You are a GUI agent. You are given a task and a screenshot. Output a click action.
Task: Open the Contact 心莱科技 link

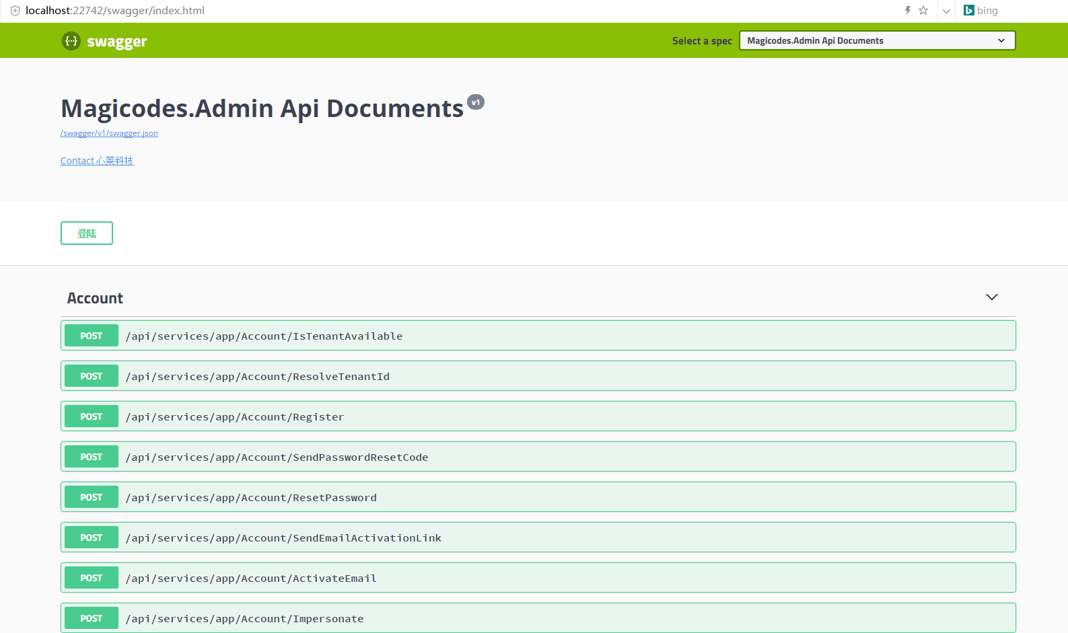point(97,161)
